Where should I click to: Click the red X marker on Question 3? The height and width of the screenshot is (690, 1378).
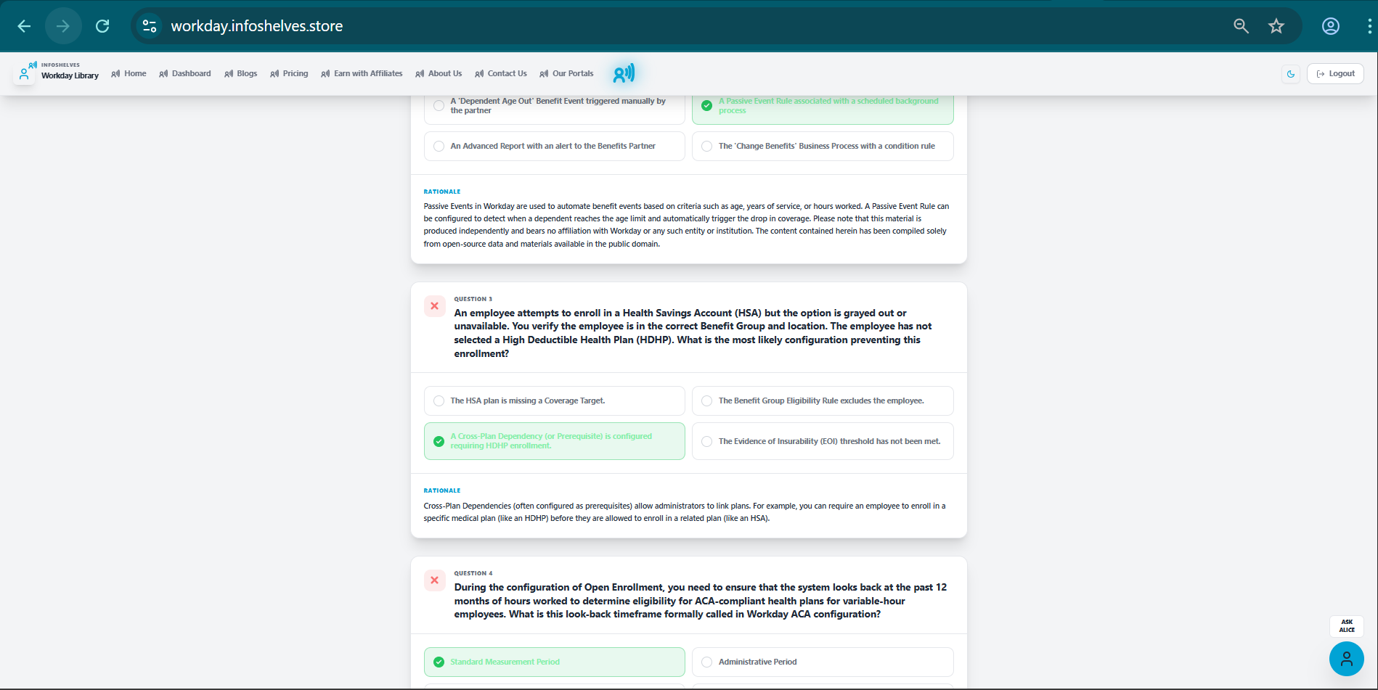(434, 306)
